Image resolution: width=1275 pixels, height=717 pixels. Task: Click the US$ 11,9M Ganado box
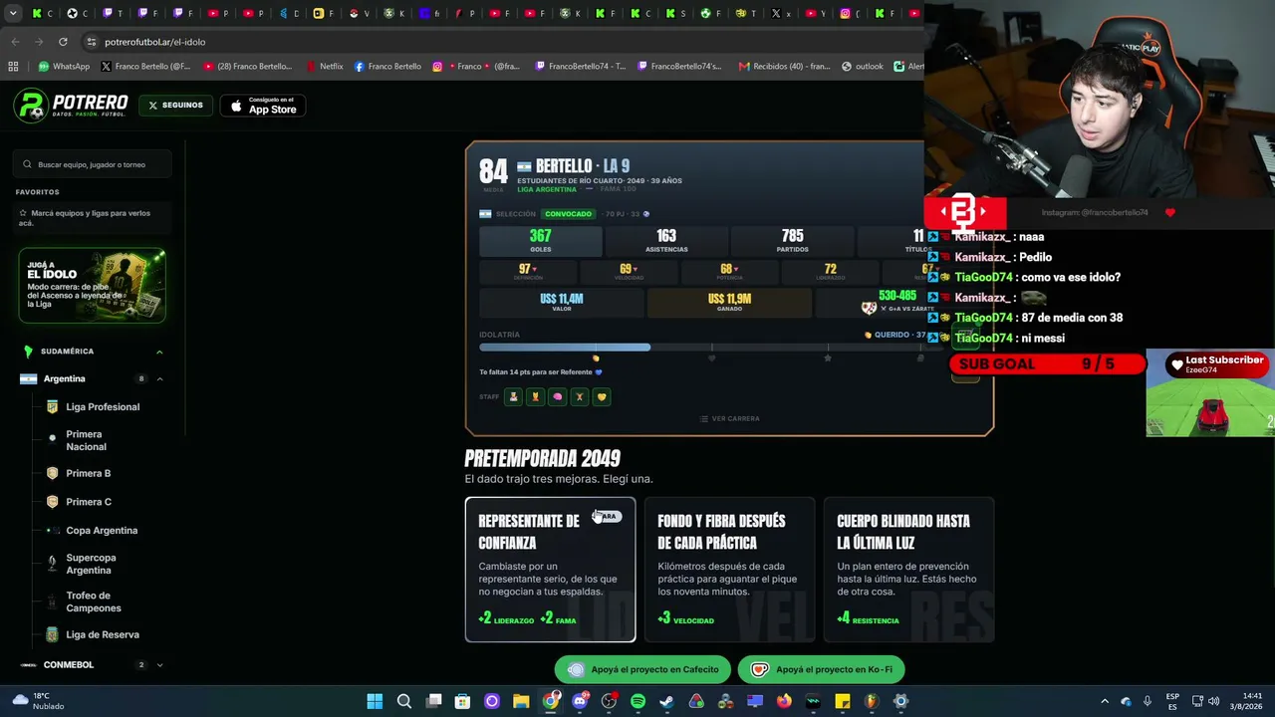[x=729, y=302]
